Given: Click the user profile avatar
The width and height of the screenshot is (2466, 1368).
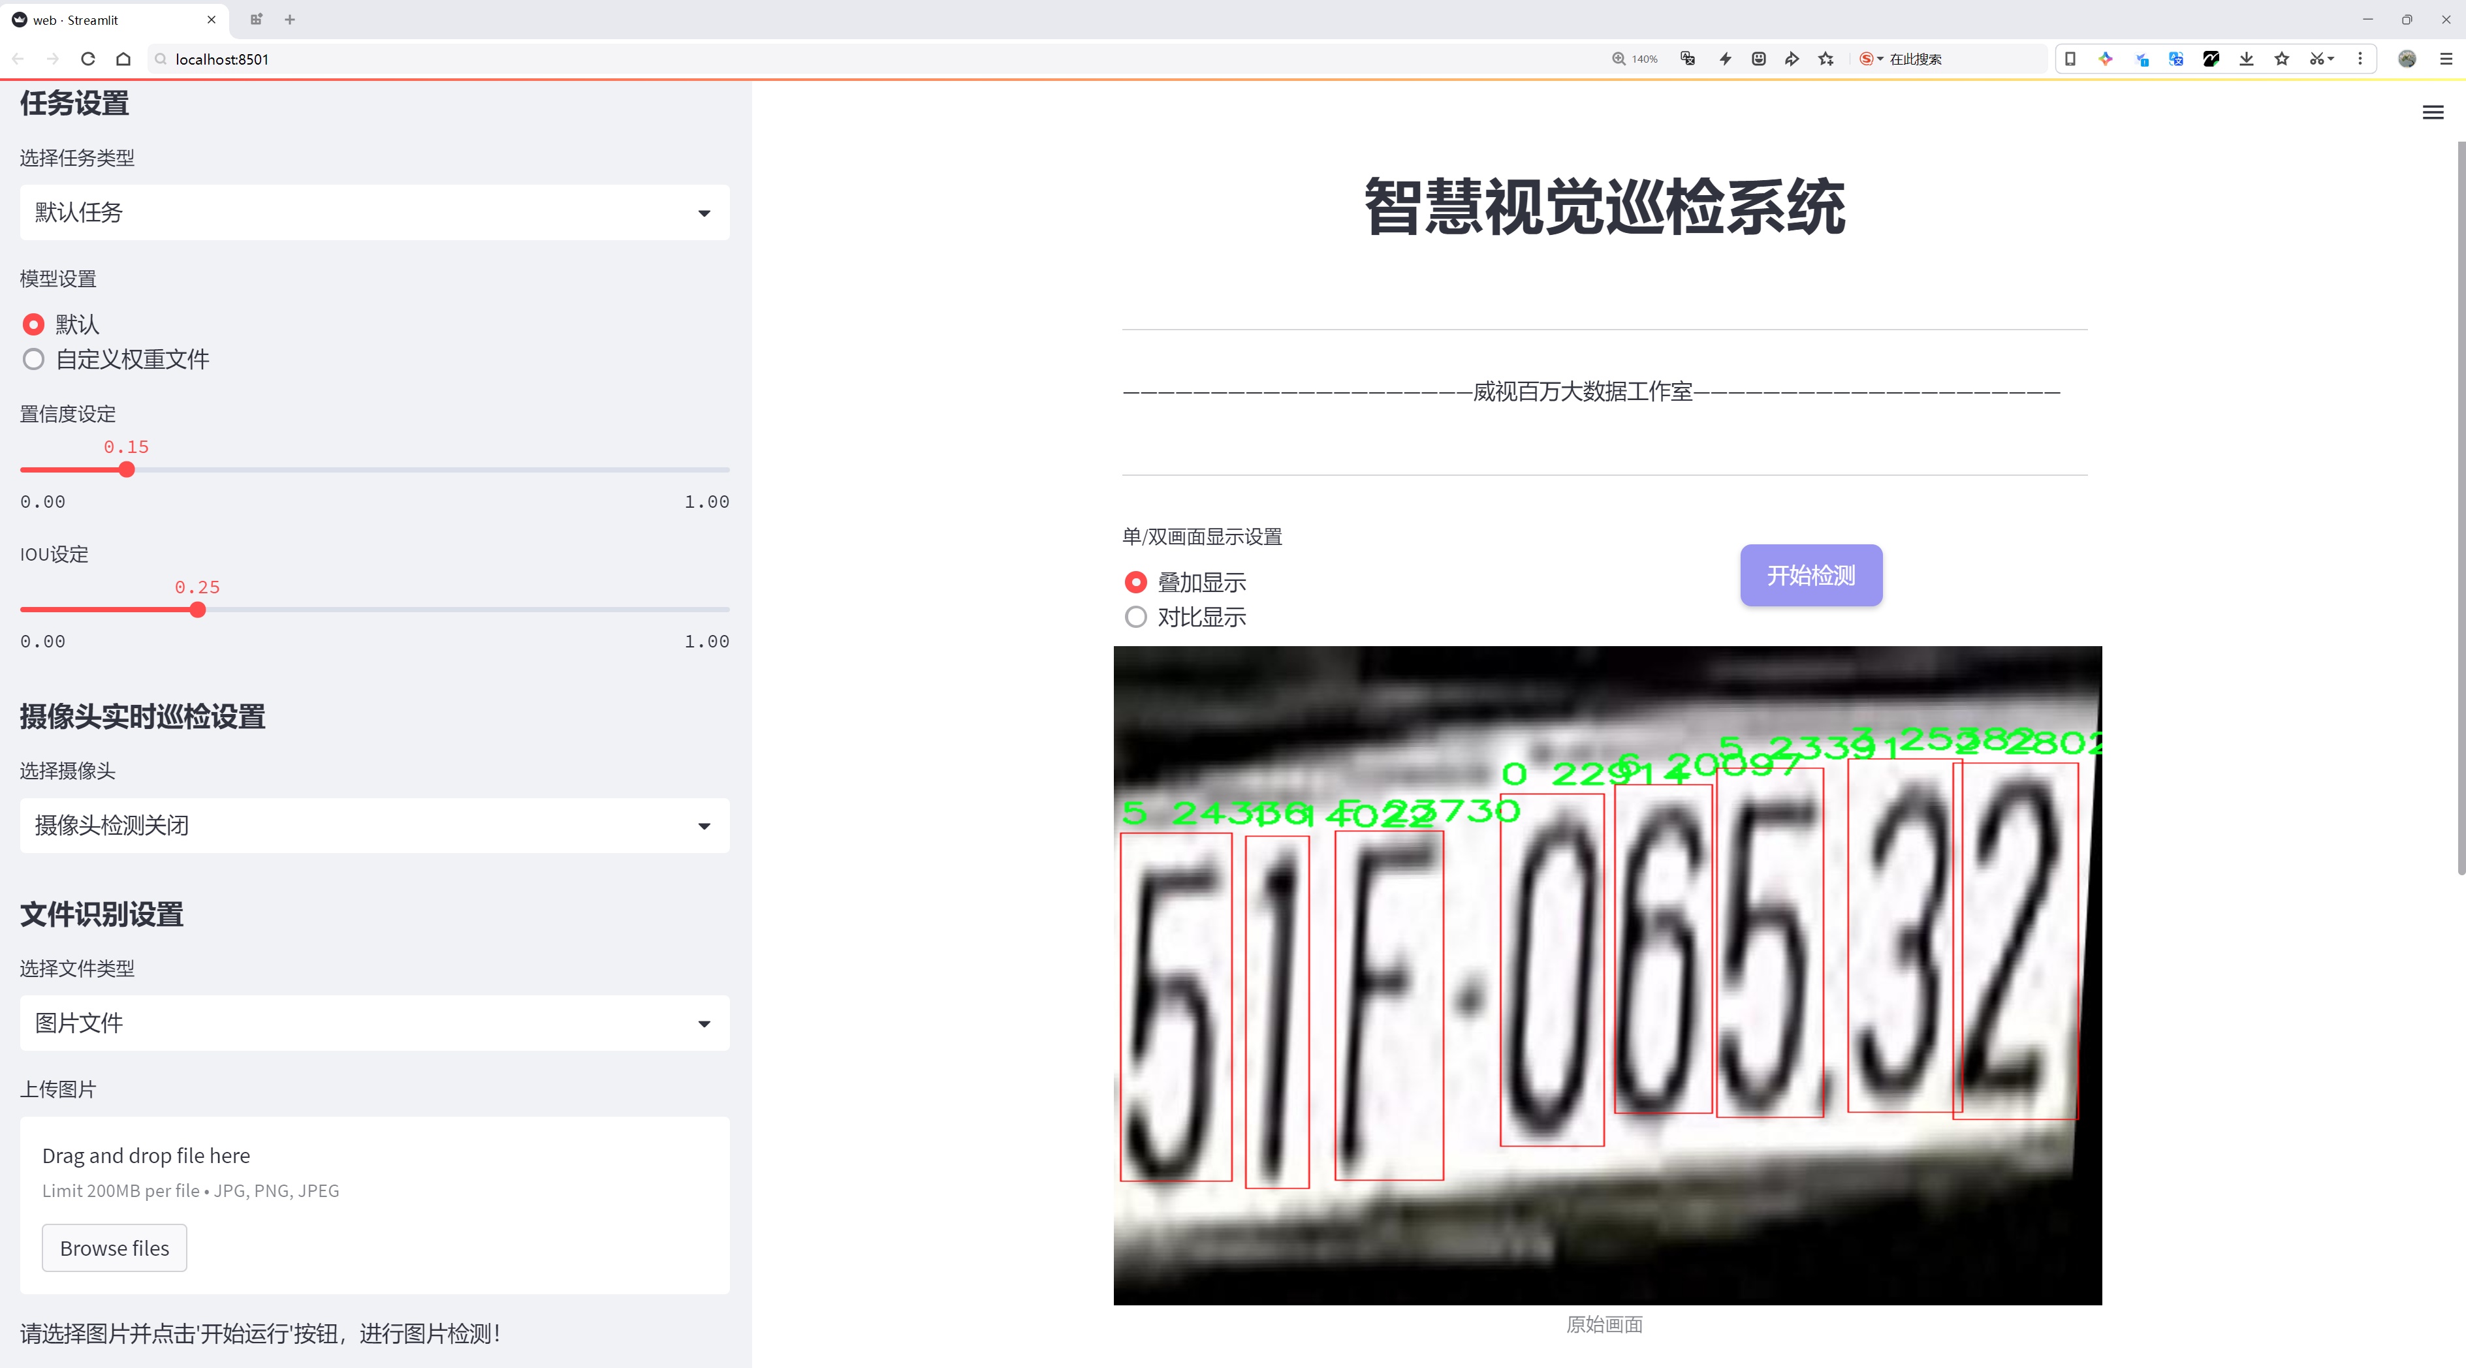Looking at the screenshot, I should pos(2407,59).
